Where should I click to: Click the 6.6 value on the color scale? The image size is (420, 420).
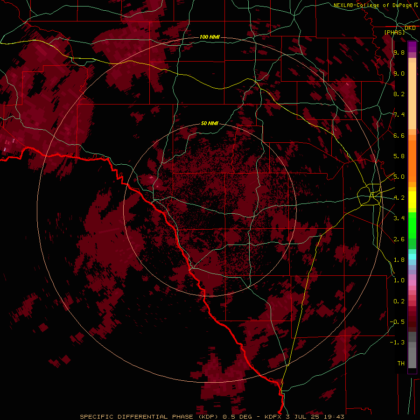point(399,135)
